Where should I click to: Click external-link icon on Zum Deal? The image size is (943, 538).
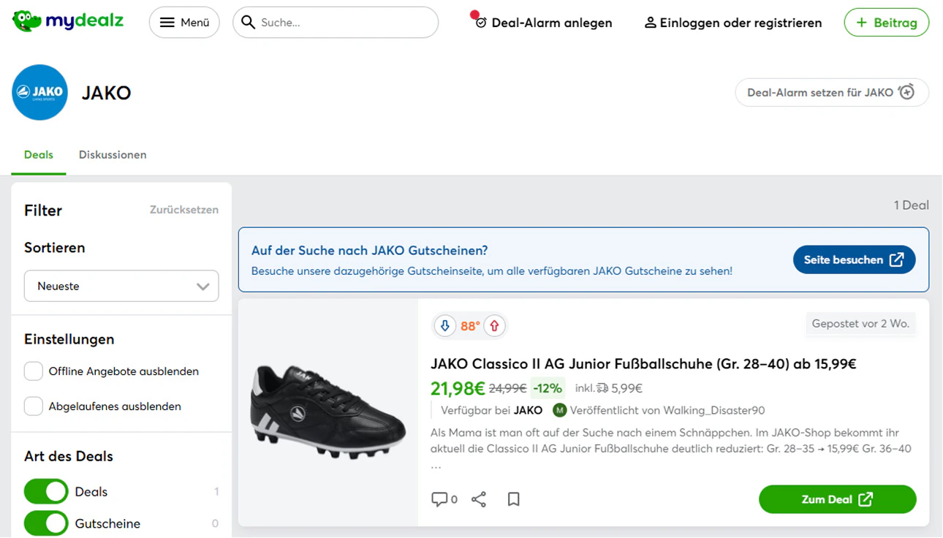pyautogui.click(x=866, y=499)
